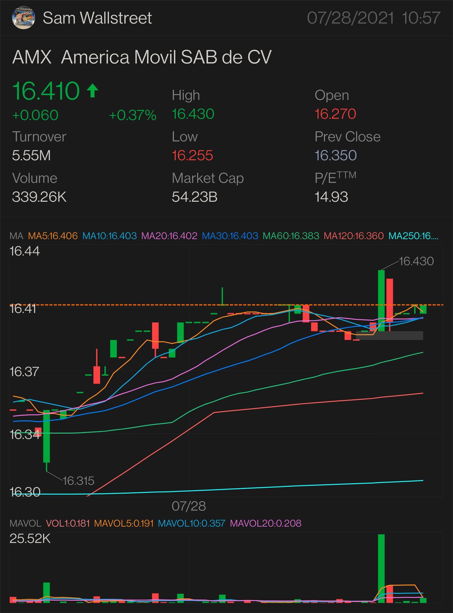The height and width of the screenshot is (613, 453).
Task: Tap the High value 16.430
Action: click(193, 114)
